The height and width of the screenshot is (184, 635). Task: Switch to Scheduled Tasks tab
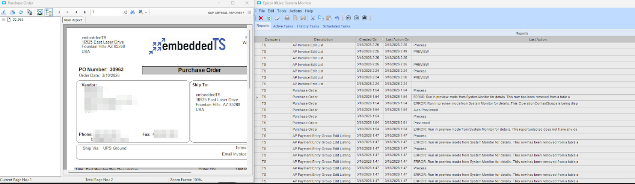click(336, 26)
